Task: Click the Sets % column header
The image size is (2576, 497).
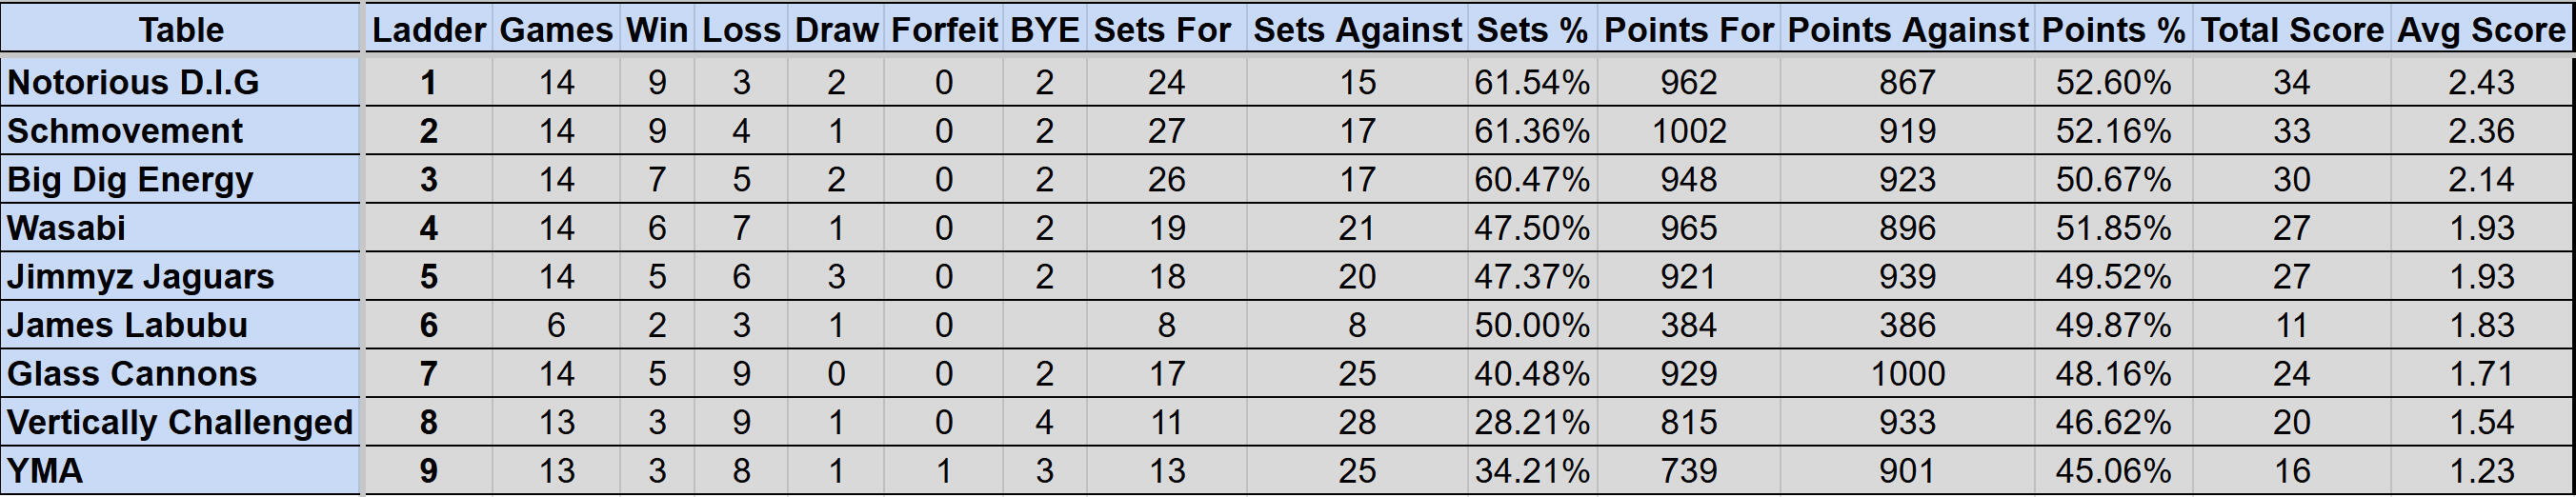Action: click(x=1531, y=29)
